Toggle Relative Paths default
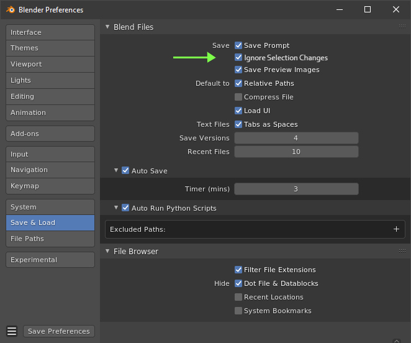This screenshot has width=411, height=343. pyautogui.click(x=238, y=83)
